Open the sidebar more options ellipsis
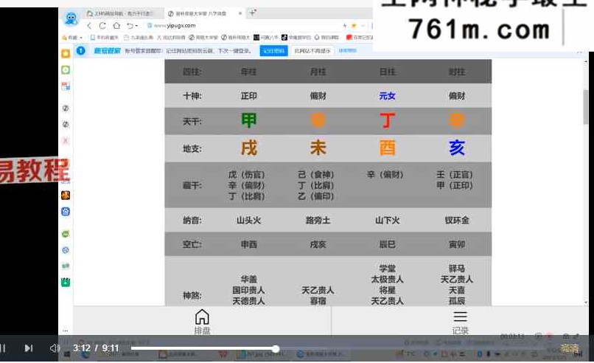 pyautogui.click(x=65, y=331)
